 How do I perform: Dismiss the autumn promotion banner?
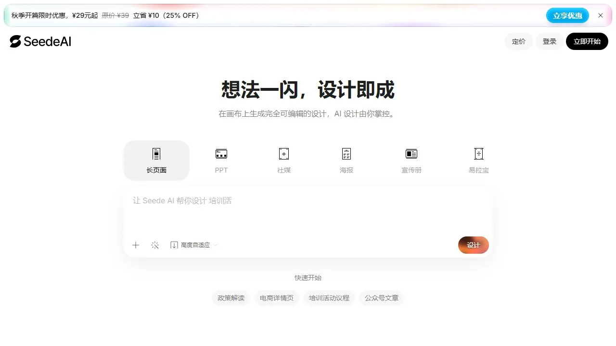click(x=601, y=15)
